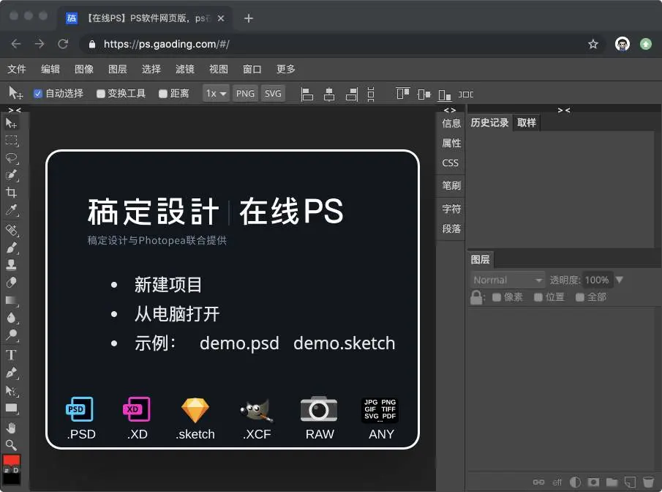Enable the 变换工具 checkbox

click(x=100, y=94)
